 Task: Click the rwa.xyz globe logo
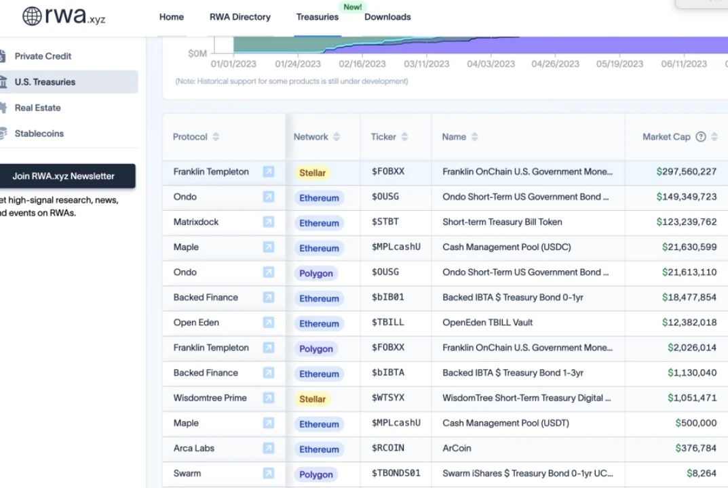coord(32,16)
